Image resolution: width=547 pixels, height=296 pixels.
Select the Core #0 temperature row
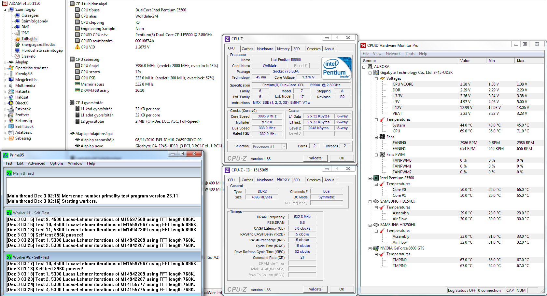point(452,190)
